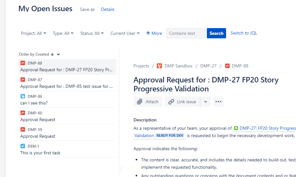Click Save as for the filter
This screenshot has height=177, width=296.
click(x=87, y=9)
